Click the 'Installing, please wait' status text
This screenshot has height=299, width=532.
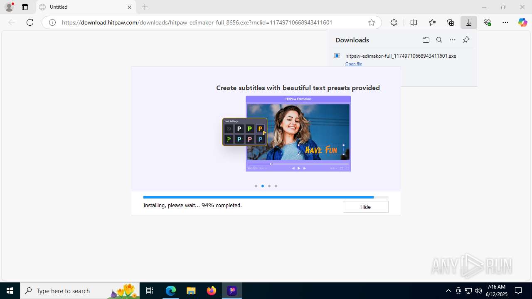pyautogui.click(x=192, y=205)
